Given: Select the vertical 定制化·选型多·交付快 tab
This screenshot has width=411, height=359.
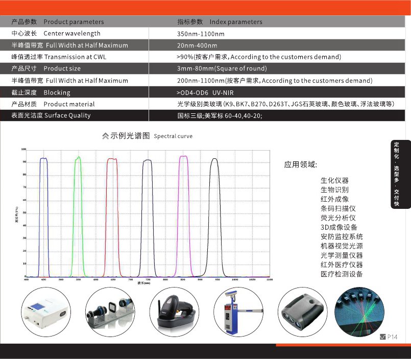Looking at the screenshot, I should tap(397, 176).
